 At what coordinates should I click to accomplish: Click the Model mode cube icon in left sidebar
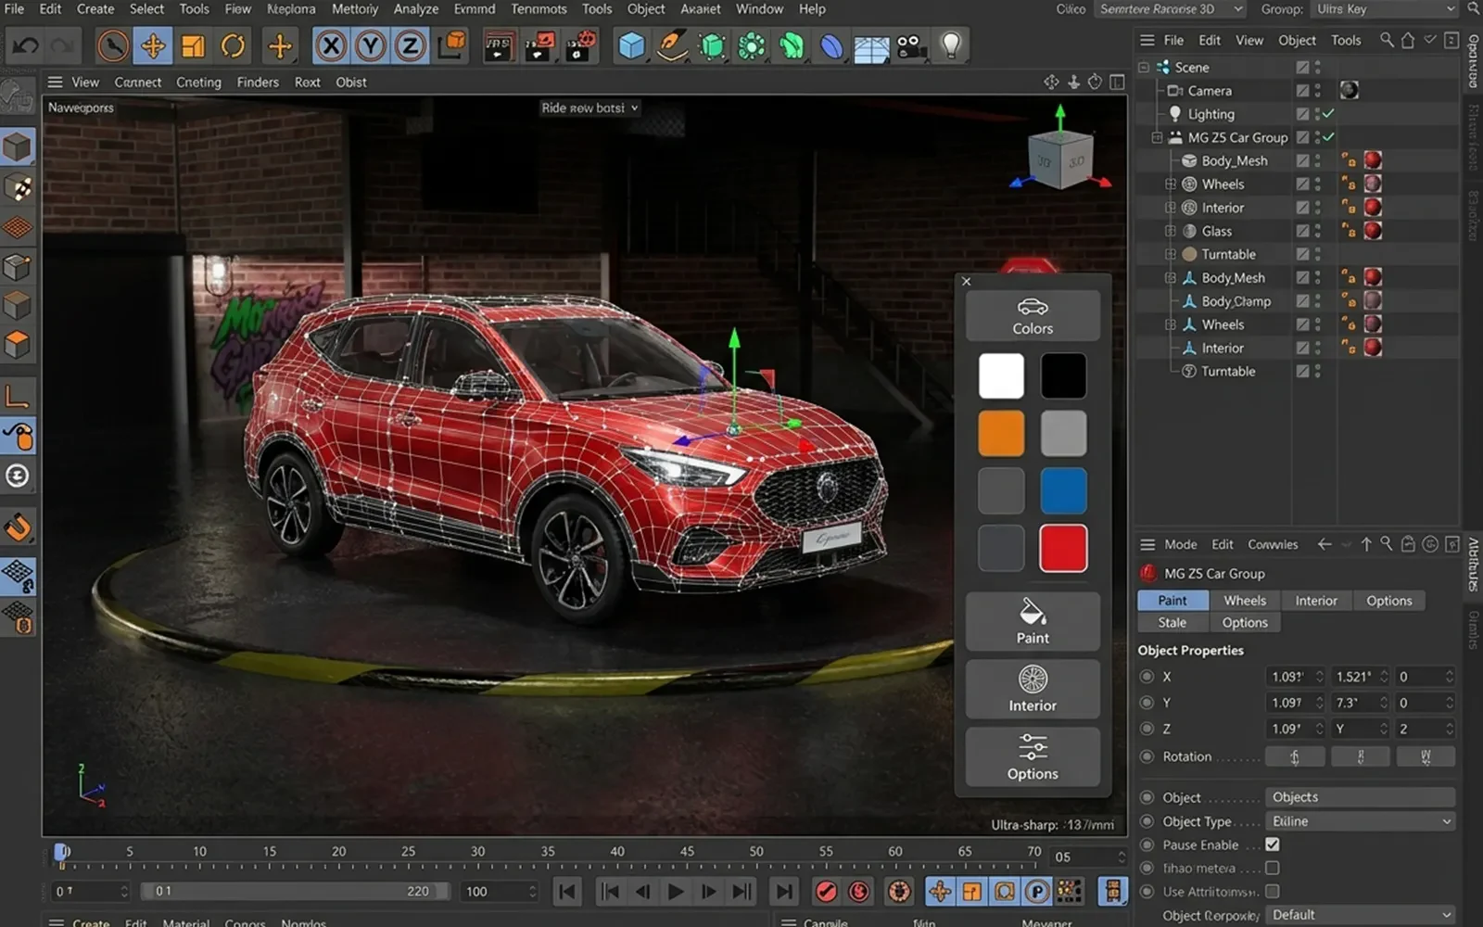point(18,147)
